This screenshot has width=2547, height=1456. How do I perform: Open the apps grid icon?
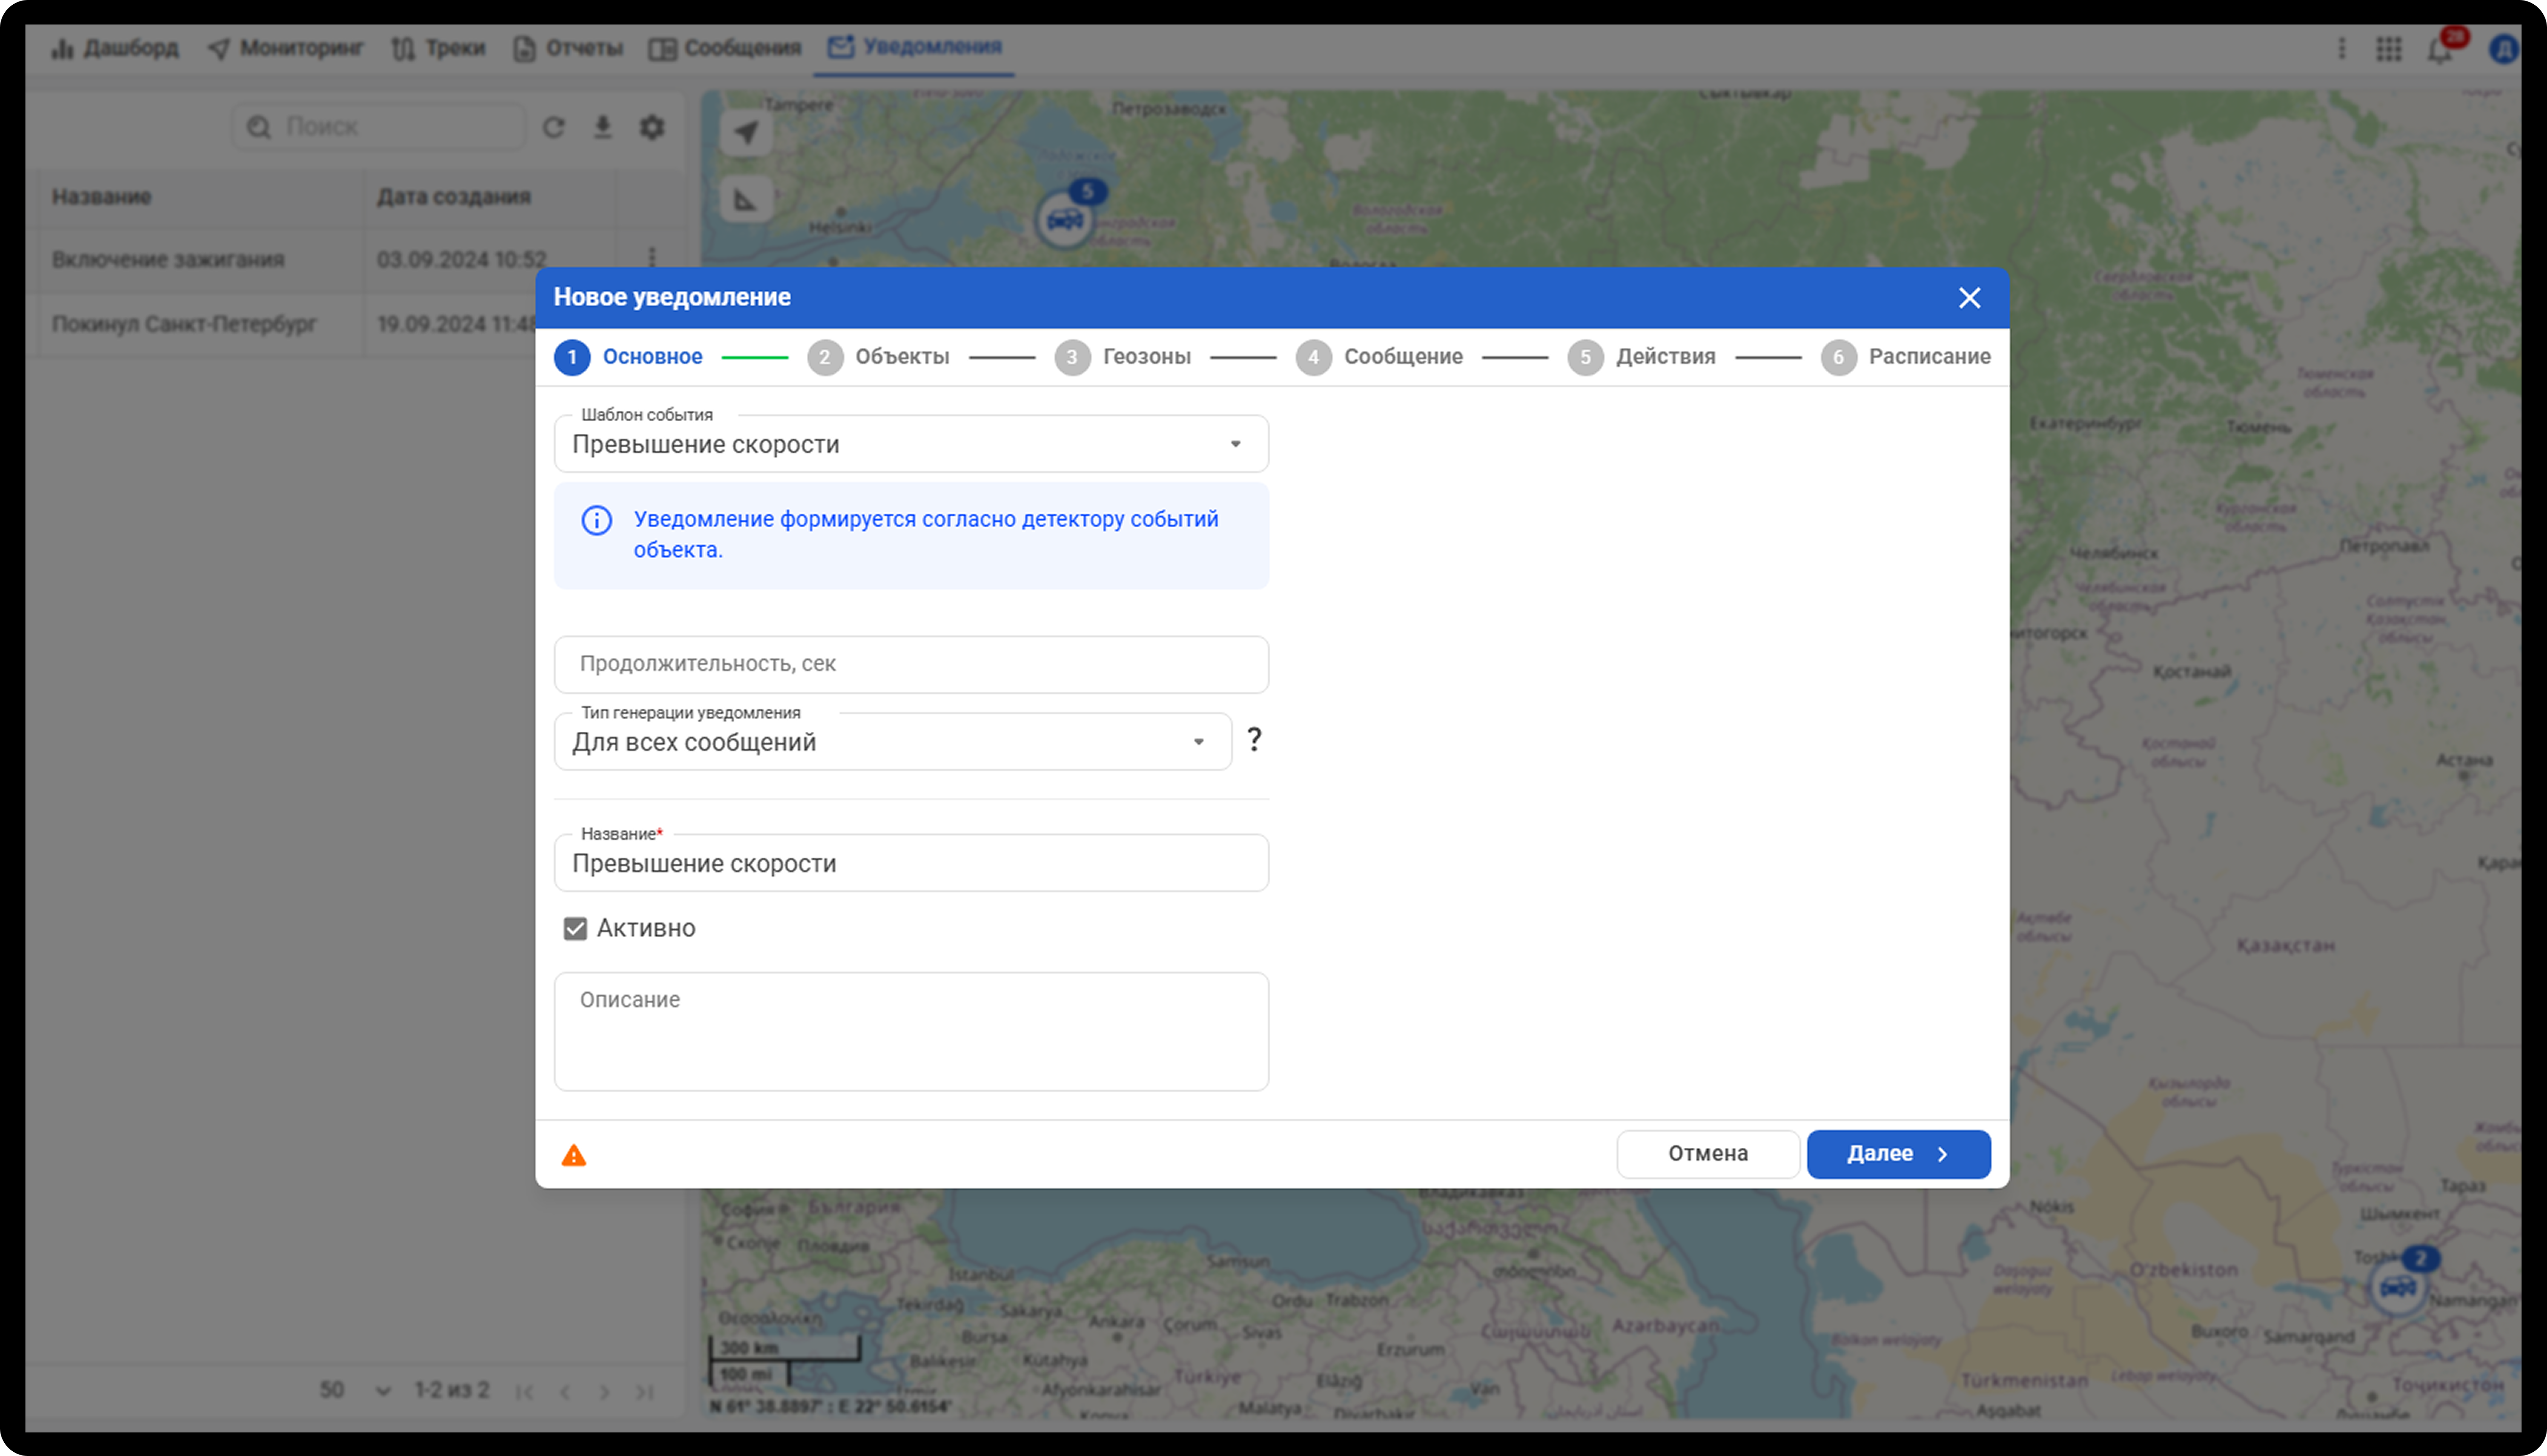coord(2389,48)
